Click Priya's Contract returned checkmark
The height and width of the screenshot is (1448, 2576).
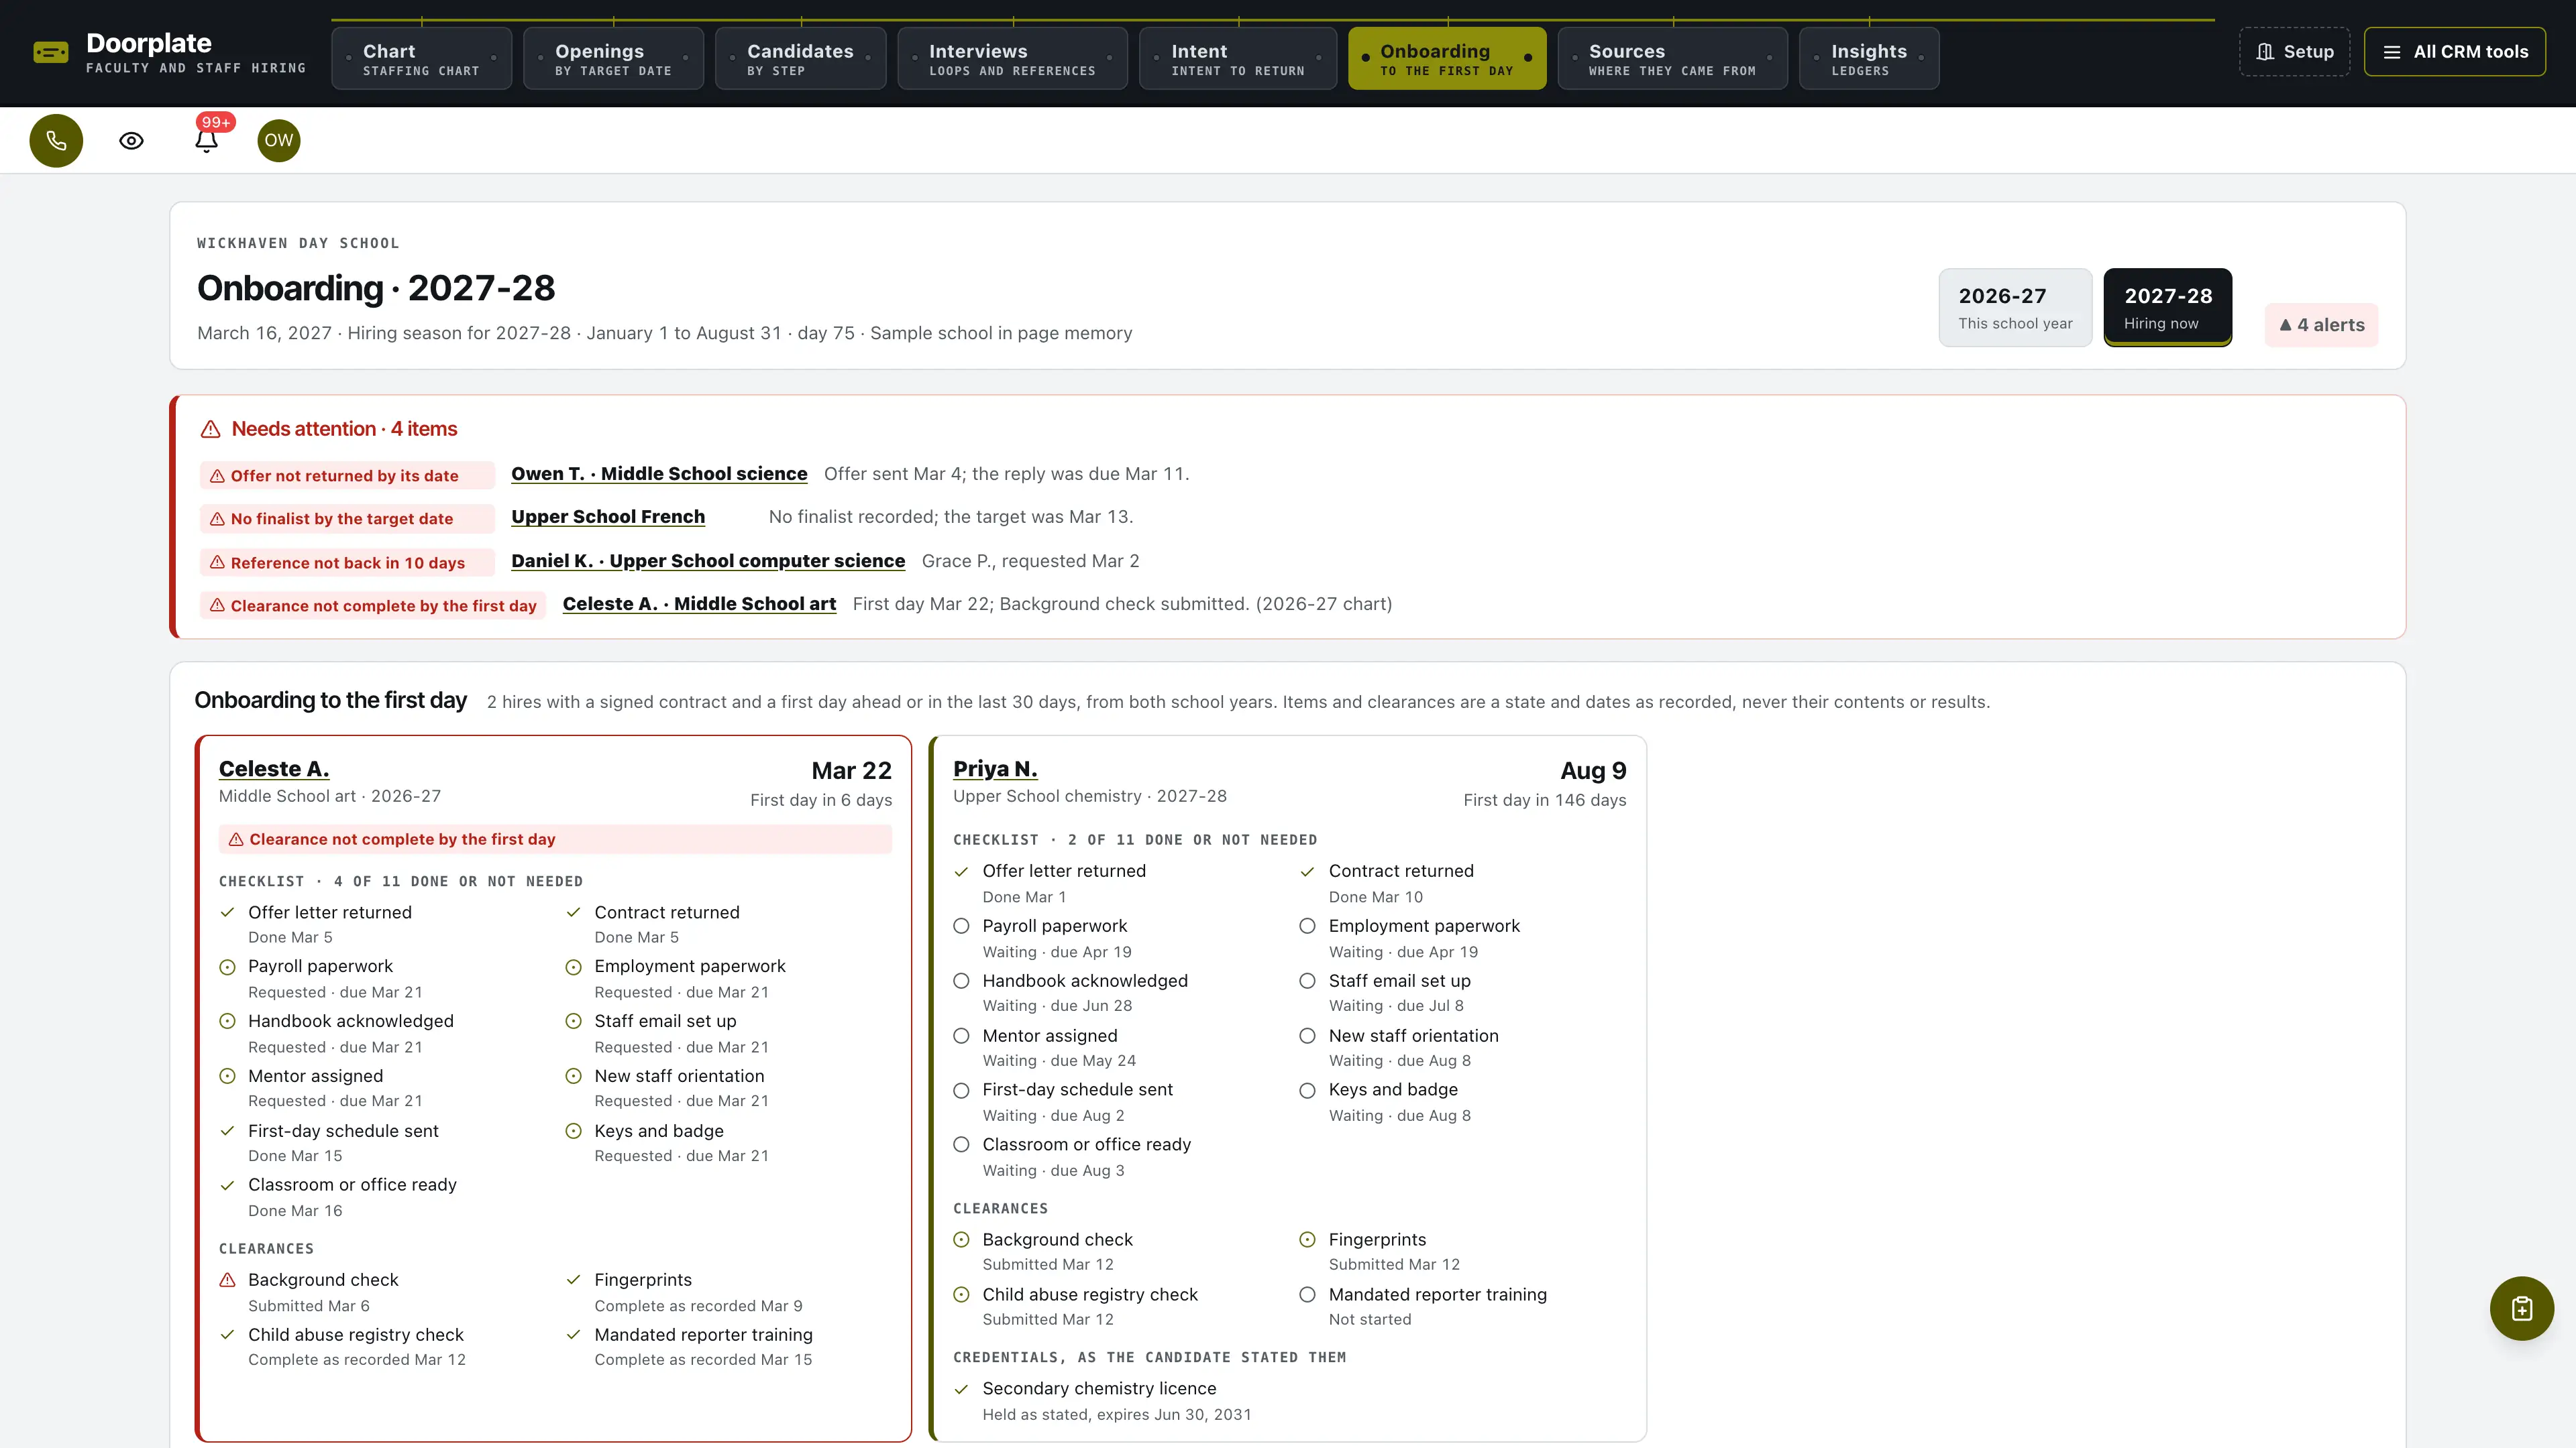(1307, 871)
